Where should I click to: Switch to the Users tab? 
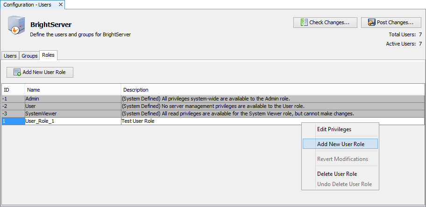[10, 56]
